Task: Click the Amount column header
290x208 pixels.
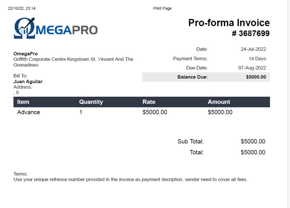Action: click(x=219, y=102)
